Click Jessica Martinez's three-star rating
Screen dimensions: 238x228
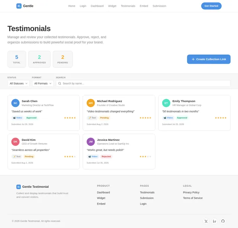[145, 156]
